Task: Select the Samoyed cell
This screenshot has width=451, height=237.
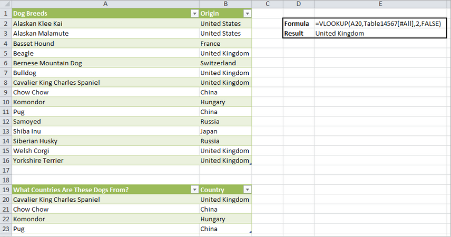Action: 105,122
